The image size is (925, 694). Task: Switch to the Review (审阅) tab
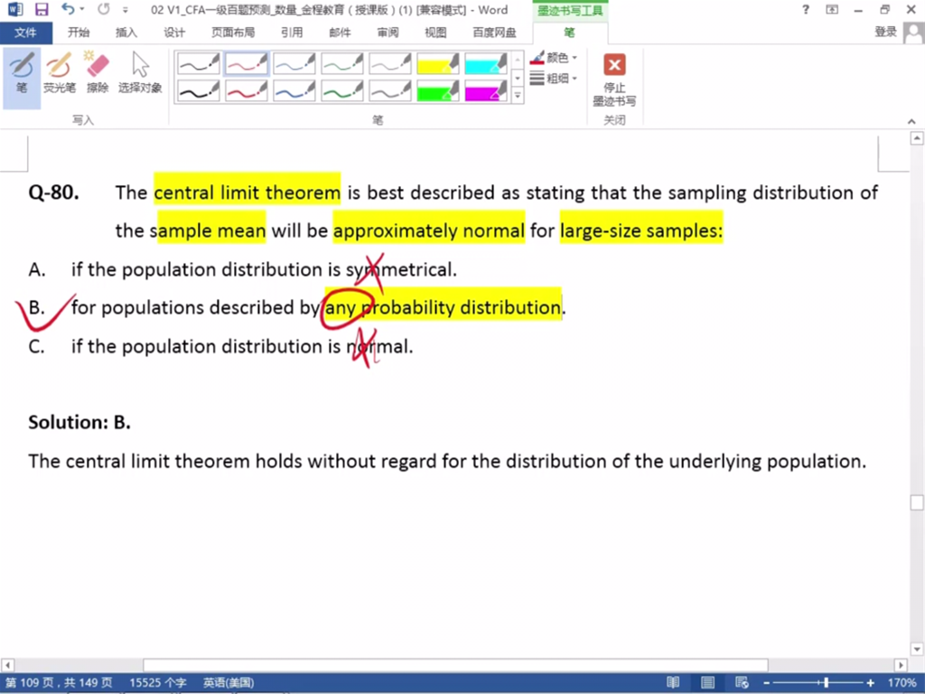[x=388, y=33]
